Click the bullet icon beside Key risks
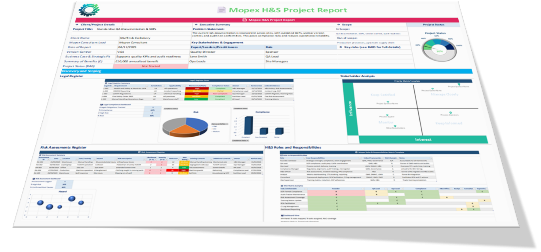Screen dimensions: 541x252 click(340, 47)
